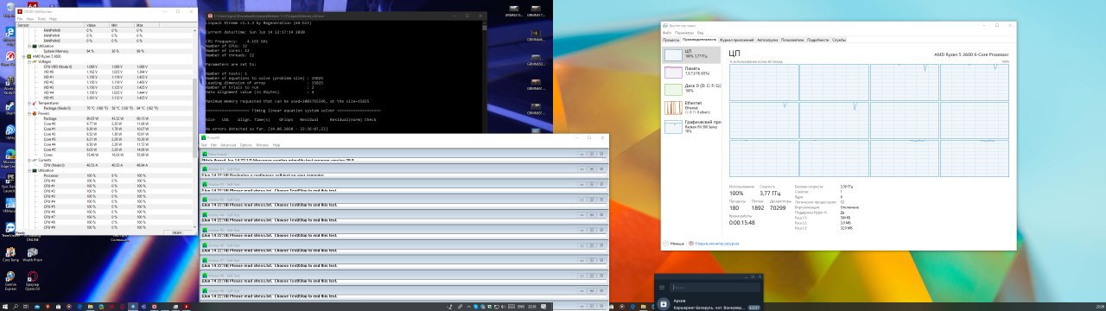
Task: Select ЦП in Task Manager sidebar
Action: coord(691,54)
